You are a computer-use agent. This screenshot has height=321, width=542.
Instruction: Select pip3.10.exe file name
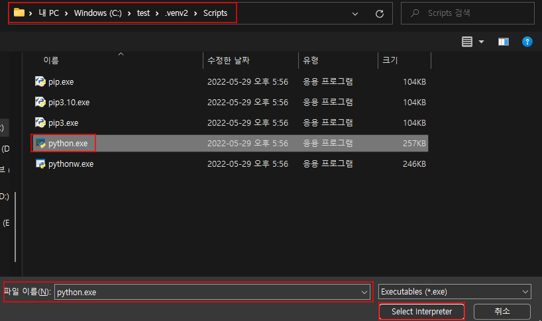pos(69,103)
